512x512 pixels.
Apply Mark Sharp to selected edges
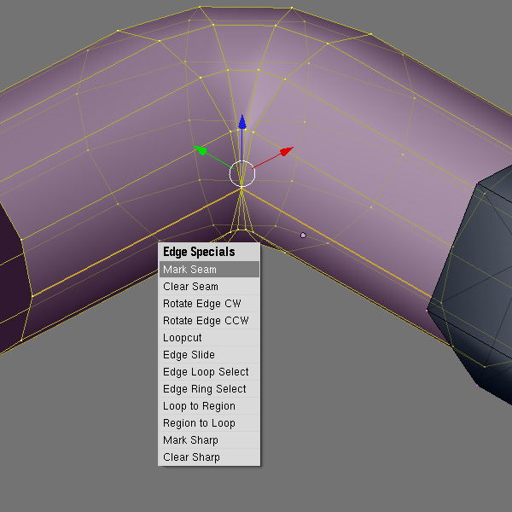[209, 440]
